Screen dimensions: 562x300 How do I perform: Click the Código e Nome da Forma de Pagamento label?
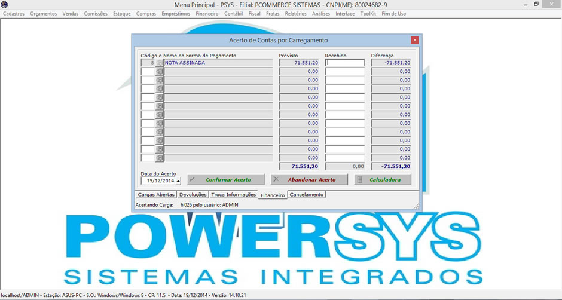click(x=188, y=56)
